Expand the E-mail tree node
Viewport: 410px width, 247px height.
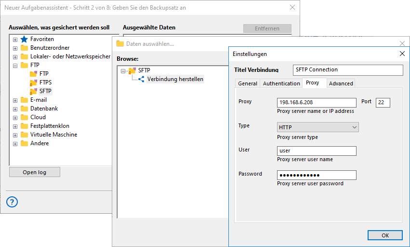(15, 100)
